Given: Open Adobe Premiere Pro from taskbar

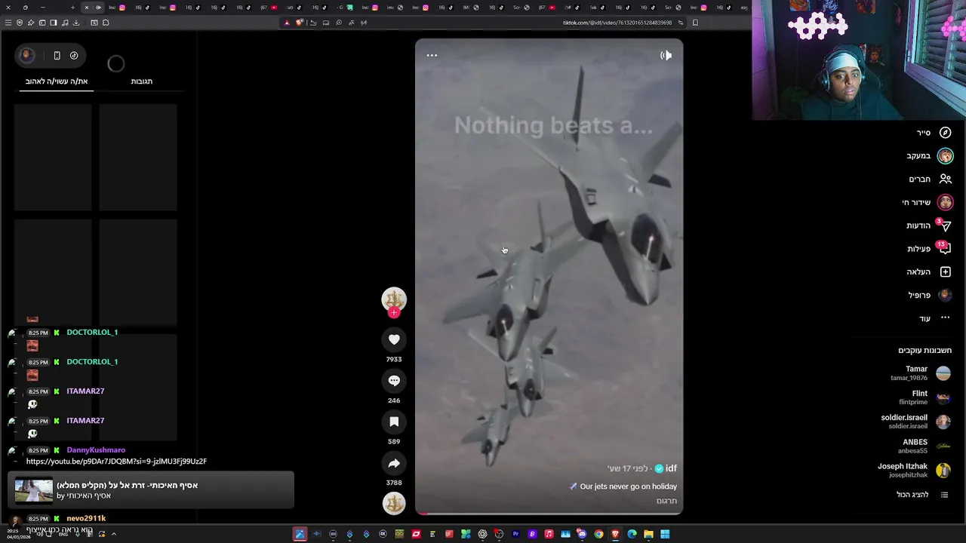Looking at the screenshot, I should [515, 534].
